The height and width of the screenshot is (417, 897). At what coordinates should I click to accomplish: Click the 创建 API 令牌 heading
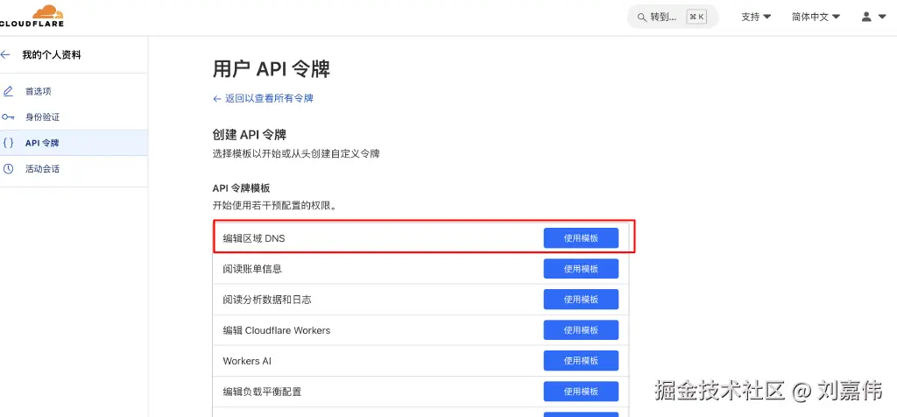click(250, 135)
